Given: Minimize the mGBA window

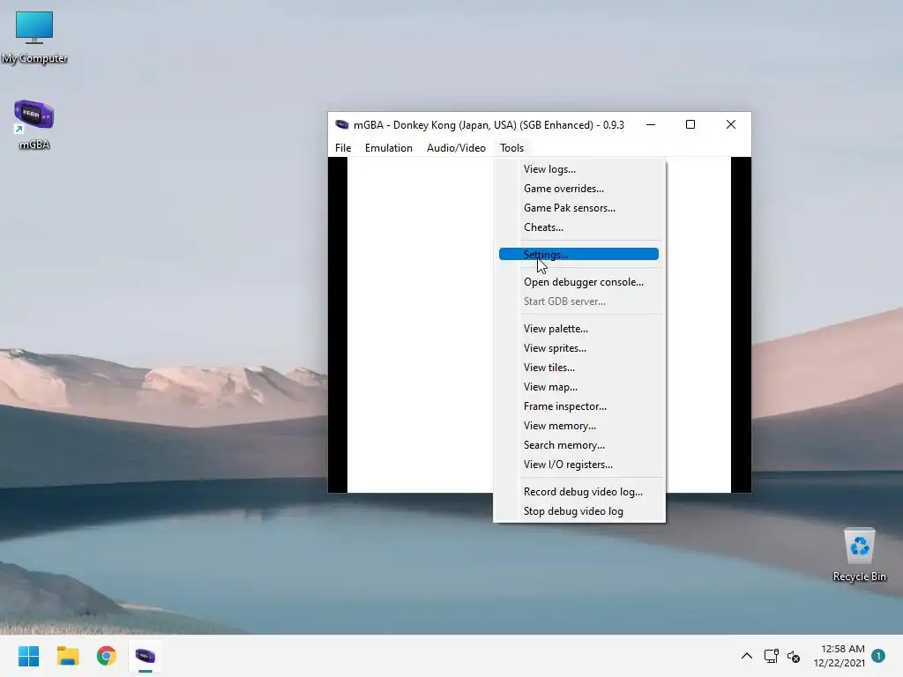Looking at the screenshot, I should click(651, 124).
